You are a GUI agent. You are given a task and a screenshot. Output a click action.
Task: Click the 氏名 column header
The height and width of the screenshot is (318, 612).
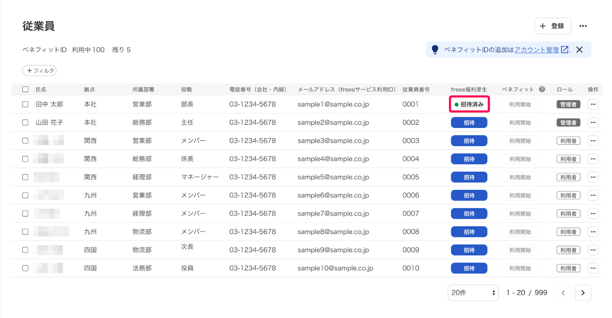(x=41, y=89)
